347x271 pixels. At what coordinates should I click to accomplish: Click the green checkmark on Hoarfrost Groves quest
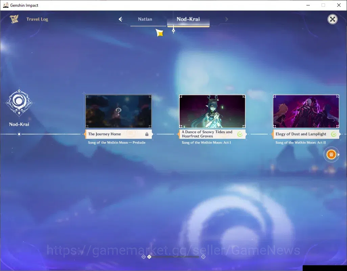coord(240,134)
